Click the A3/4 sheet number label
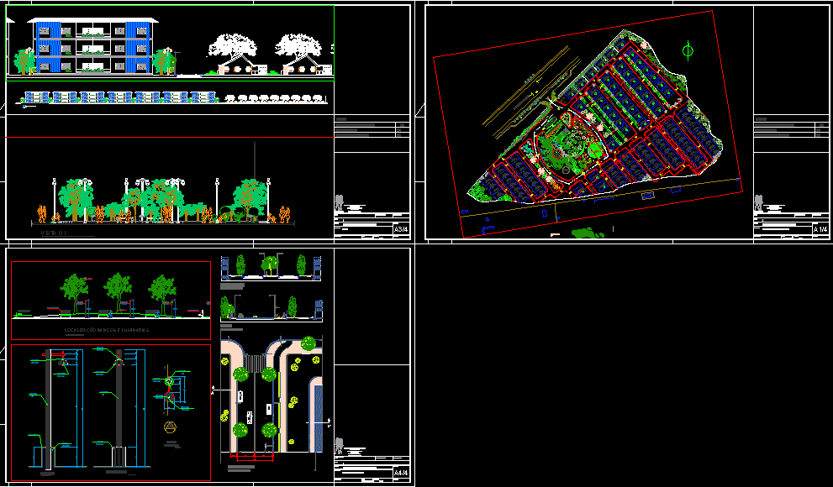The height and width of the screenshot is (487, 833). pyautogui.click(x=401, y=229)
